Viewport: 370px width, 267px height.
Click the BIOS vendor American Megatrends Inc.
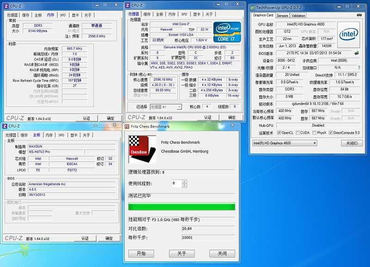(x=72, y=184)
